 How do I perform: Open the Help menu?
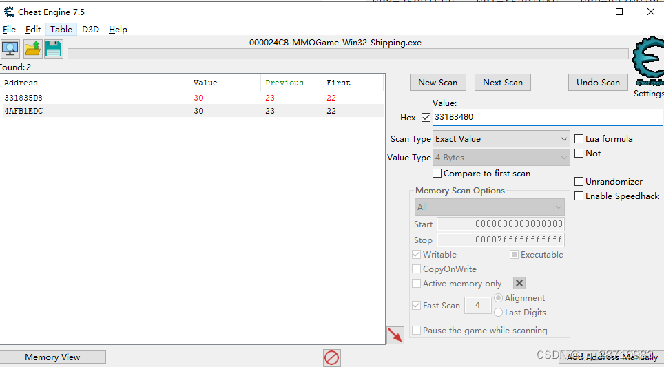118,29
